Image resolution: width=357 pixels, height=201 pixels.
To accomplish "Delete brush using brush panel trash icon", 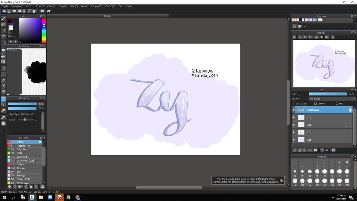I will click(x=42, y=186).
